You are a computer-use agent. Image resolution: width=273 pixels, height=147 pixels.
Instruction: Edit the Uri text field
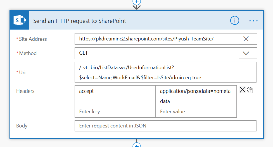pos(166,72)
